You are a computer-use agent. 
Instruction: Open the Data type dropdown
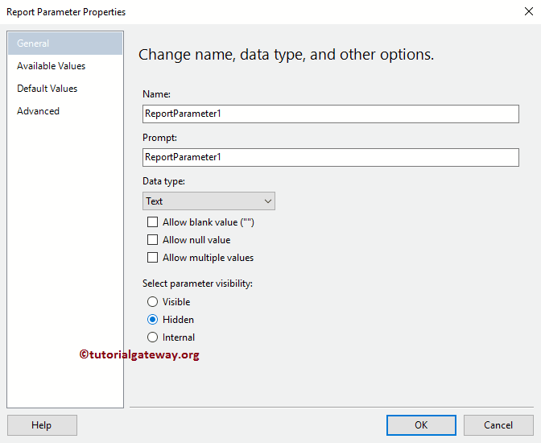[x=209, y=201]
